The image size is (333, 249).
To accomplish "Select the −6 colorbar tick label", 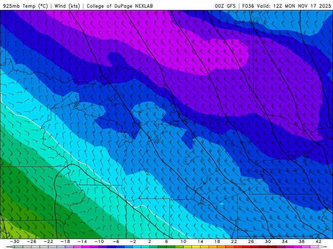I will point(116,242).
